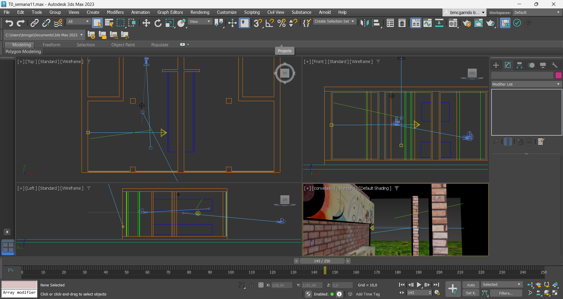563x299 pixels.
Task: Switch to the Hierarchy panel icon
Action: pyautogui.click(x=519, y=65)
